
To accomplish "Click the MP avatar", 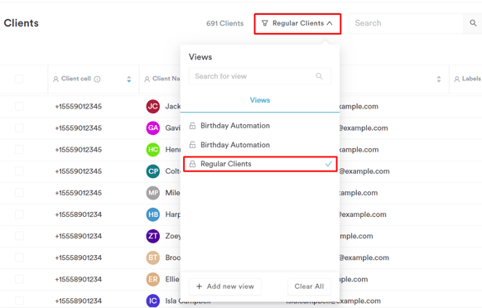I will tap(152, 193).
